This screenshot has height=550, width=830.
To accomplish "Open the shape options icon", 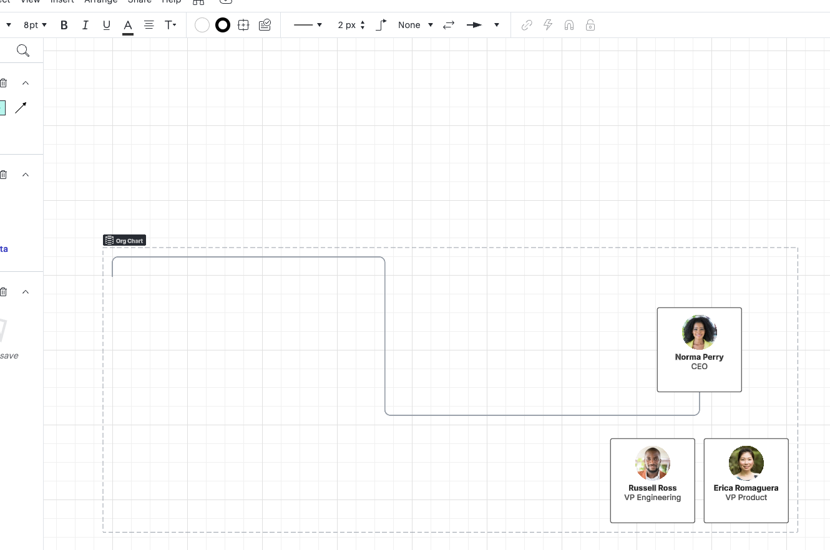I will [x=243, y=25].
